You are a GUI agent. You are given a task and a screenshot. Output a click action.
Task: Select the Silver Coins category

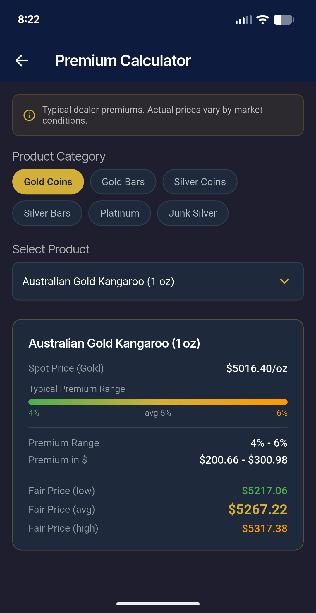200,182
